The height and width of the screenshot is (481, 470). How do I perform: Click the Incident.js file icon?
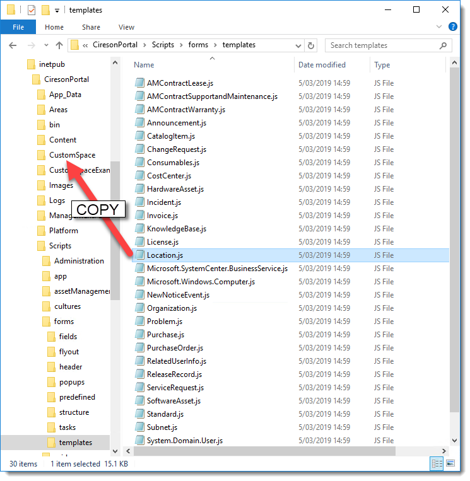139,202
